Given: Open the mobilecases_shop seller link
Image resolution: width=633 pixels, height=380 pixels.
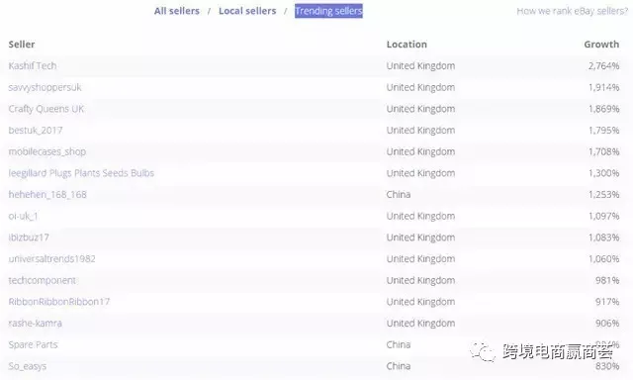Looking at the screenshot, I should click(47, 151).
